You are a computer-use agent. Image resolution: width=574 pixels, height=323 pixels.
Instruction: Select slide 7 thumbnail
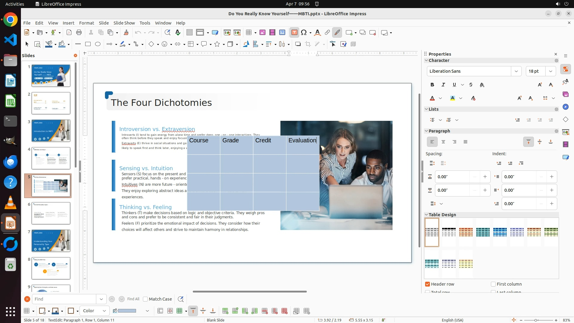[51, 241]
